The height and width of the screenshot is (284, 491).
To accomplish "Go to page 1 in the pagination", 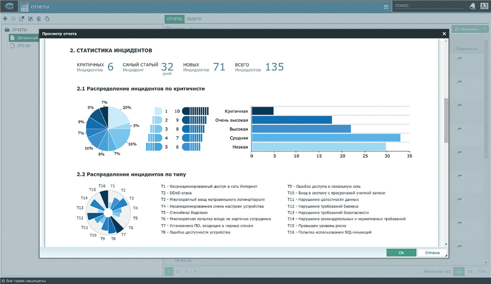I will point(169,272).
